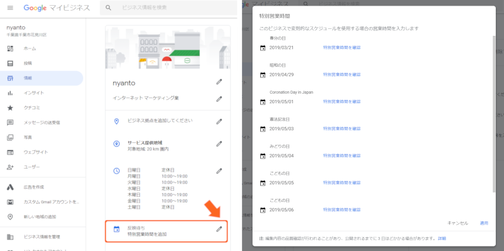
Task: Click the date 2019/05/06
Action: [x=282, y=210]
